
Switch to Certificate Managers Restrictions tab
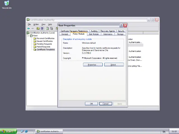[x=74, y=31]
